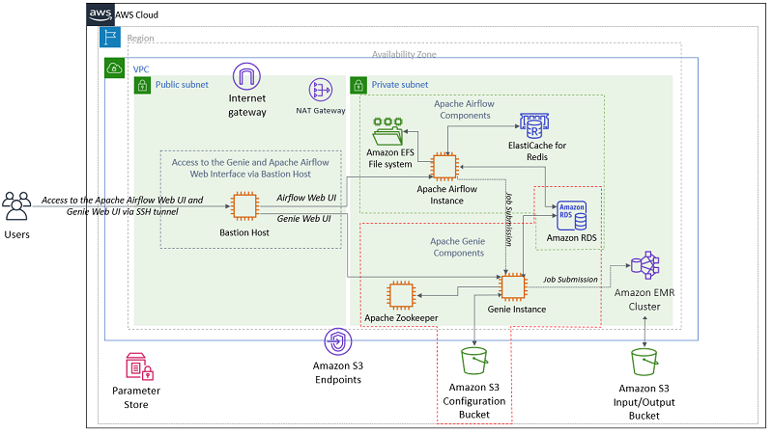The image size is (773, 433).
Task: Select the 'Apache Airflow Components' heading
Action: [x=465, y=110]
